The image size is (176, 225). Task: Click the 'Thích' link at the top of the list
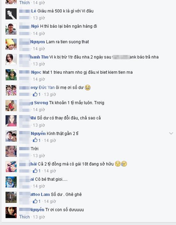pos(24,3)
